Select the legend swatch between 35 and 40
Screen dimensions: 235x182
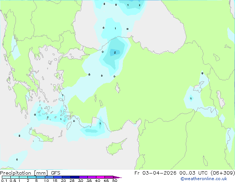[92, 177]
